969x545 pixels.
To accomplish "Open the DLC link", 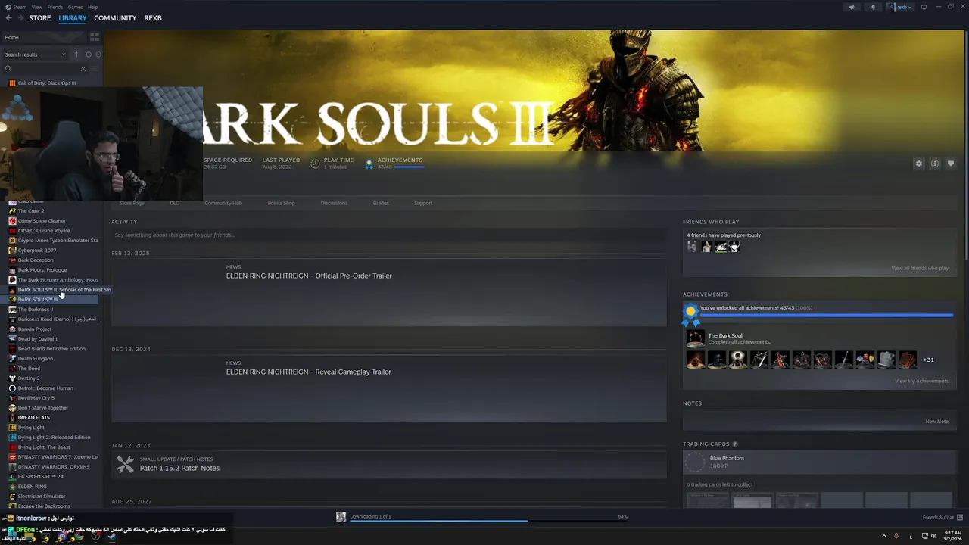I will point(174,203).
